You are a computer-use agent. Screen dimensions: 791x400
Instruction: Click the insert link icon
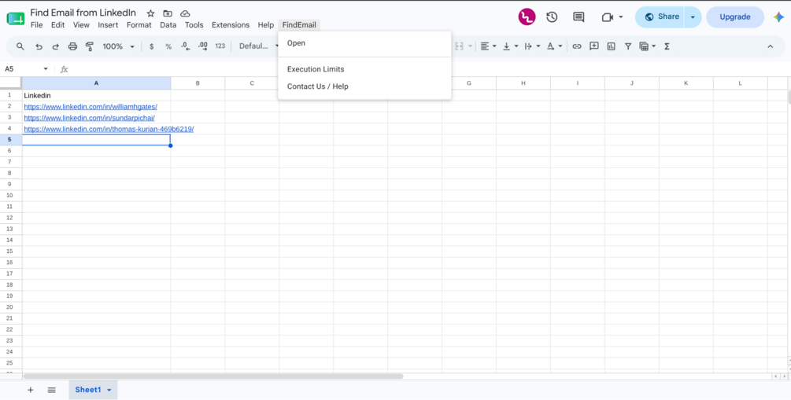577,46
